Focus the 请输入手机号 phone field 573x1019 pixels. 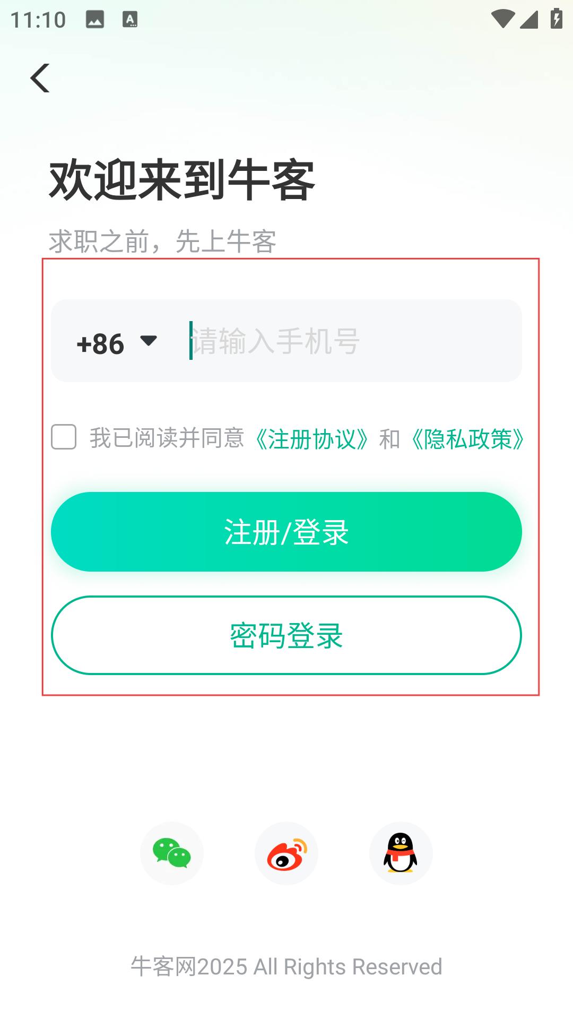pos(350,341)
